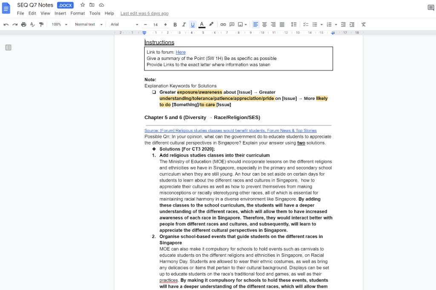Image resolution: width=436 pixels, height=290 pixels.
Task: Open the spelling and grammar check
Action: pos(32,24)
